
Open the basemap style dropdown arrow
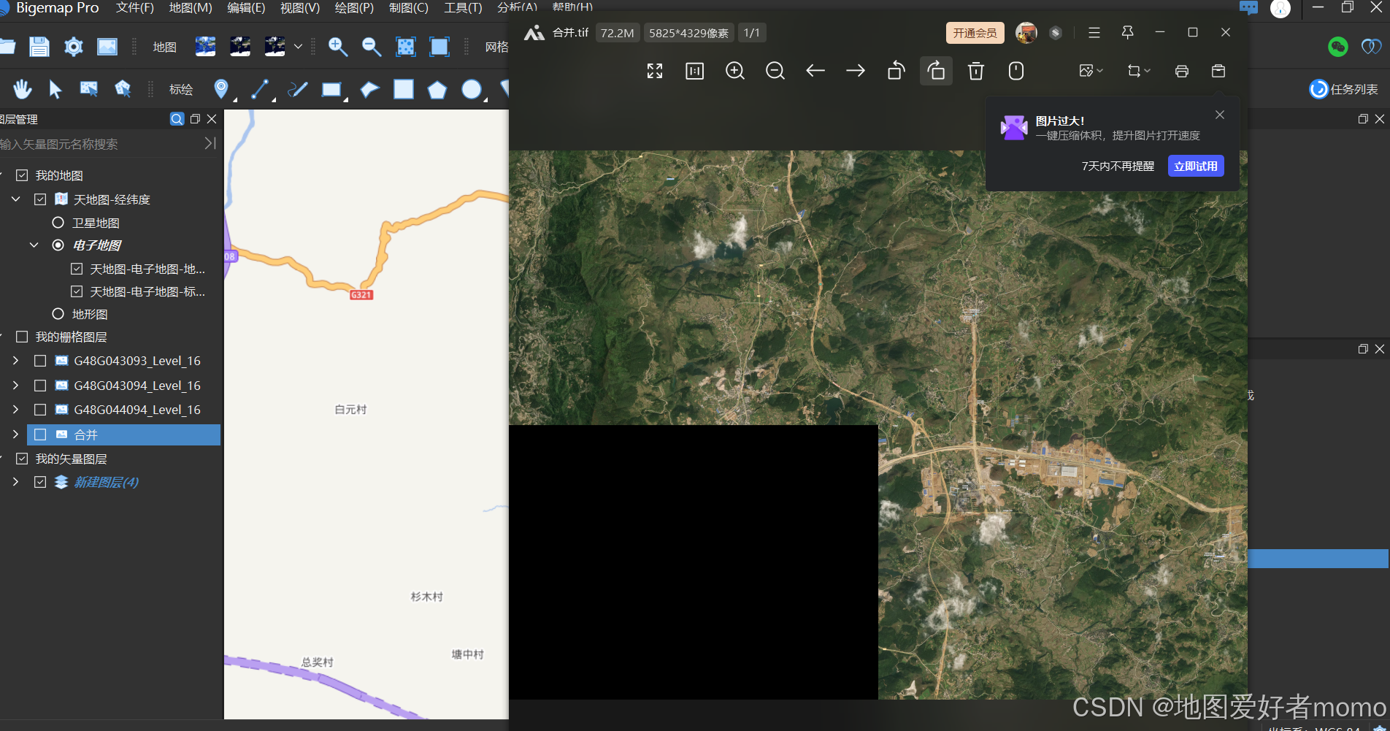pyautogui.click(x=298, y=47)
